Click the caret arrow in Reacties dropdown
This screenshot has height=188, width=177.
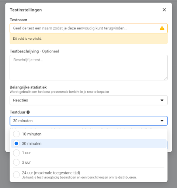(162, 100)
